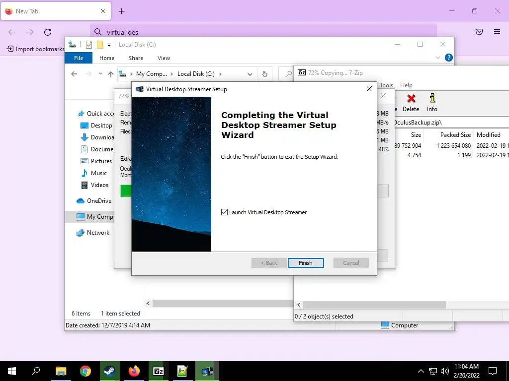Open the File tab in File Explorer
The image size is (509, 381).
(79, 58)
